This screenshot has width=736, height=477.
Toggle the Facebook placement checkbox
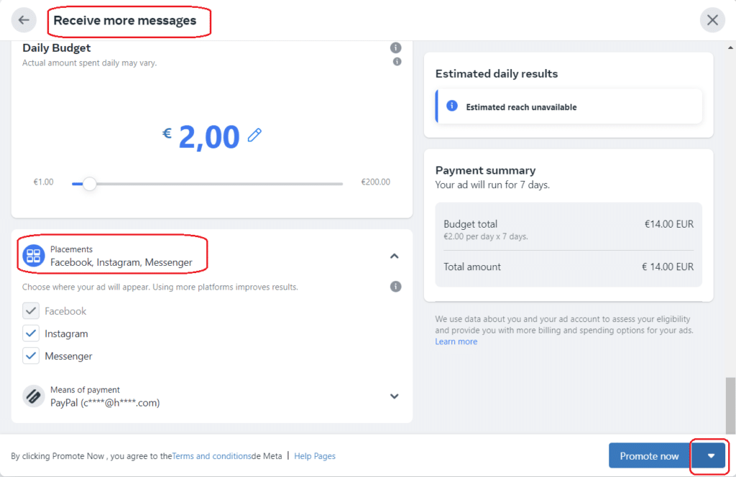tap(31, 311)
